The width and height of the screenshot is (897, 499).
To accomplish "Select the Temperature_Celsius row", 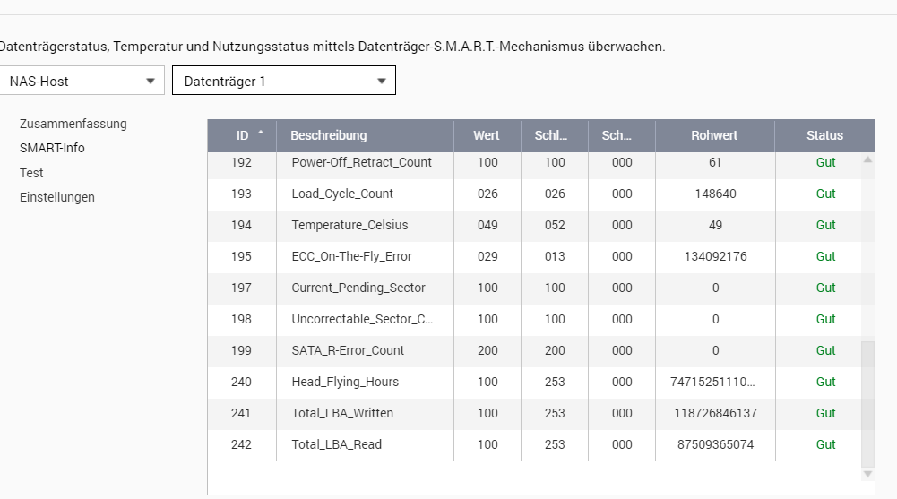I will [534, 225].
